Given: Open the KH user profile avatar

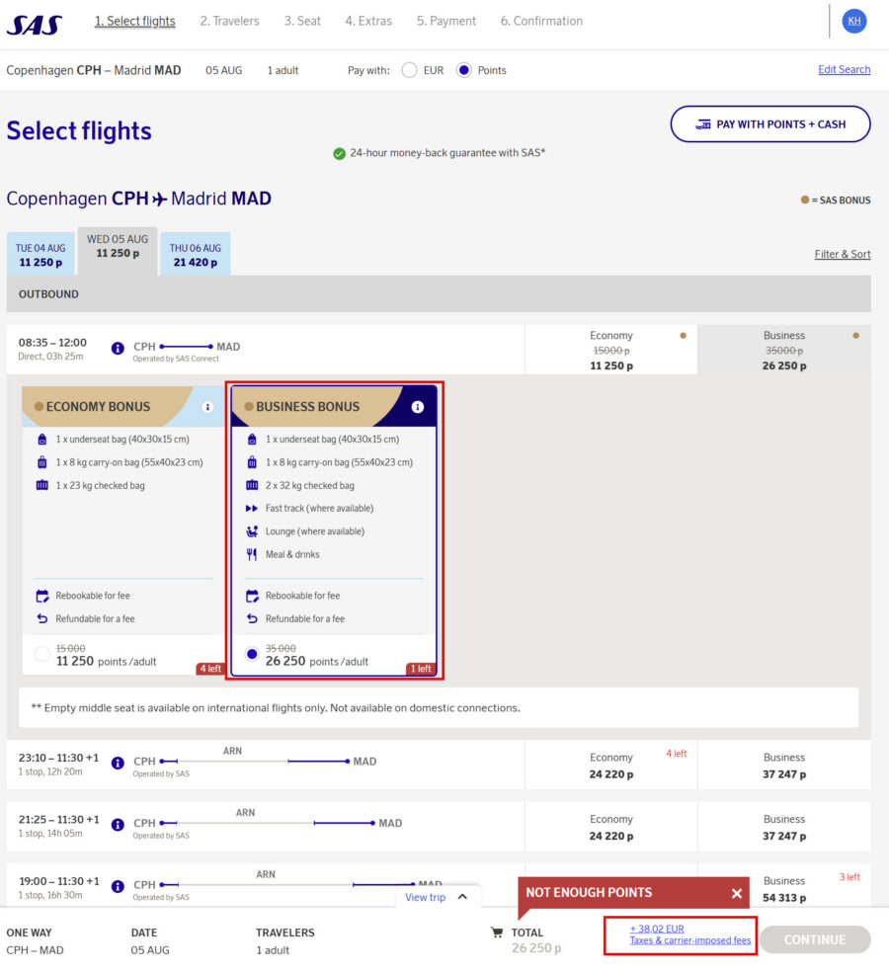Looking at the screenshot, I should pos(853,21).
